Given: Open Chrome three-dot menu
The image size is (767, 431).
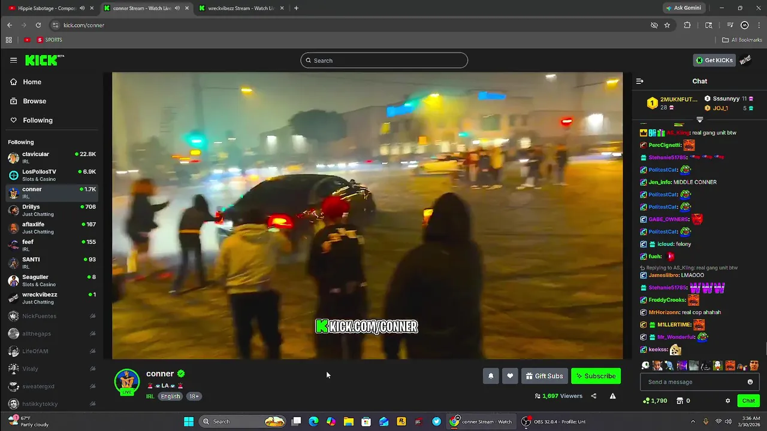Looking at the screenshot, I should pyautogui.click(x=758, y=25).
